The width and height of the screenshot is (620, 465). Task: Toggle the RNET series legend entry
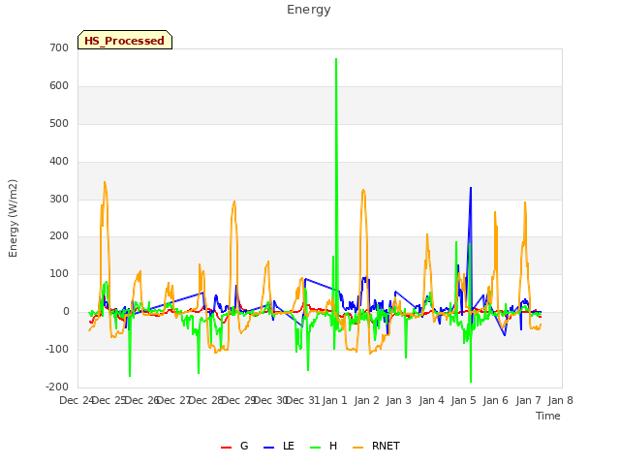click(376, 446)
